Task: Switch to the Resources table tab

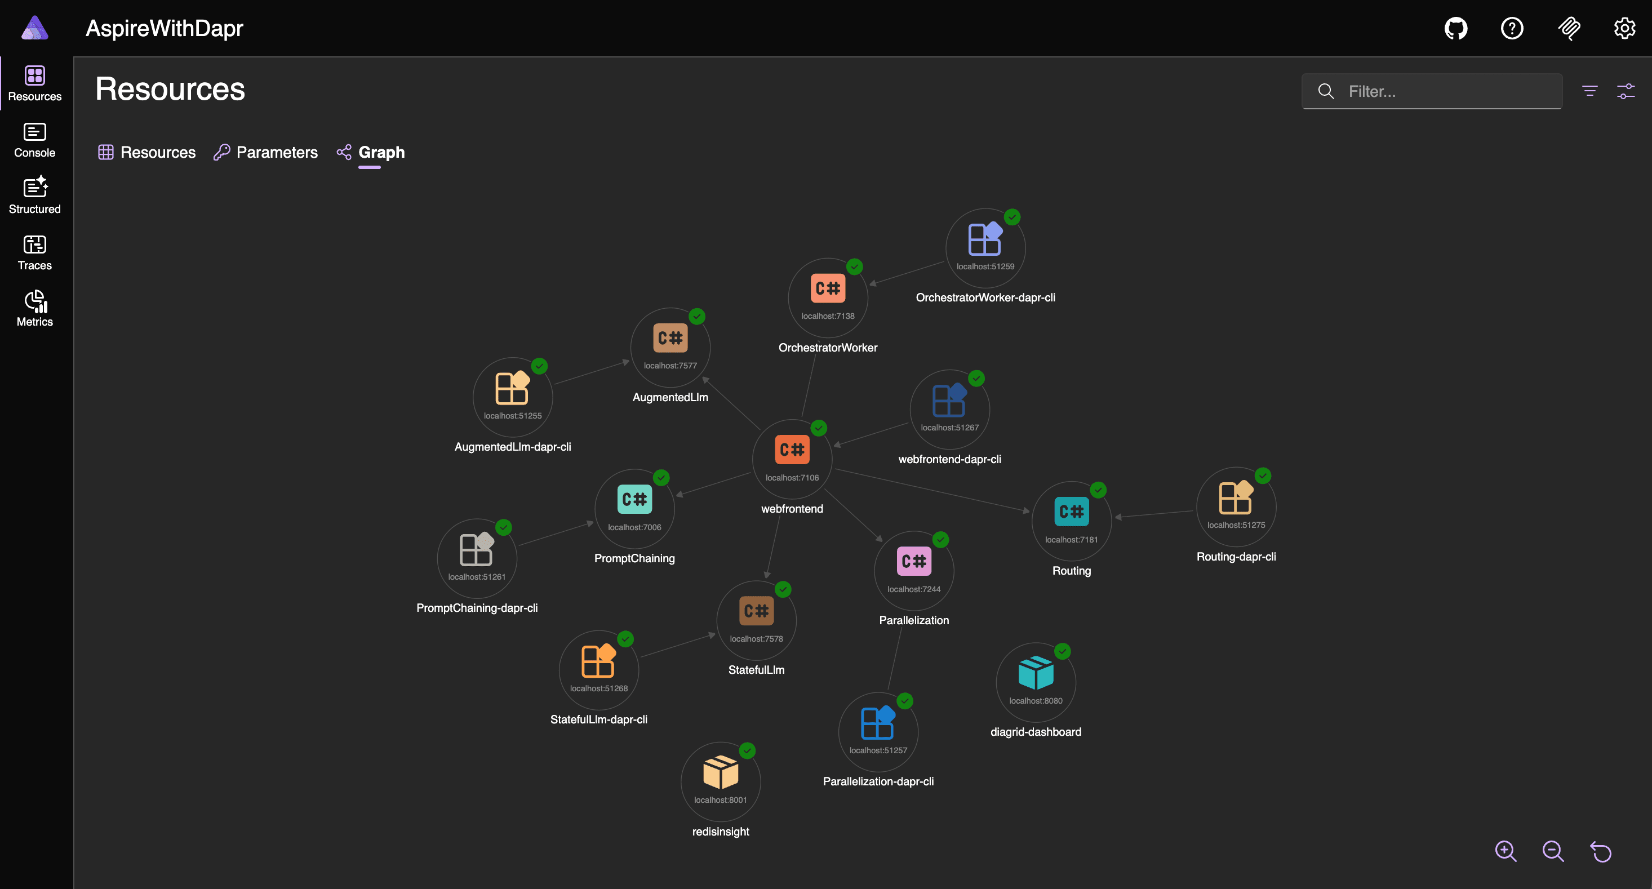Action: 147,152
